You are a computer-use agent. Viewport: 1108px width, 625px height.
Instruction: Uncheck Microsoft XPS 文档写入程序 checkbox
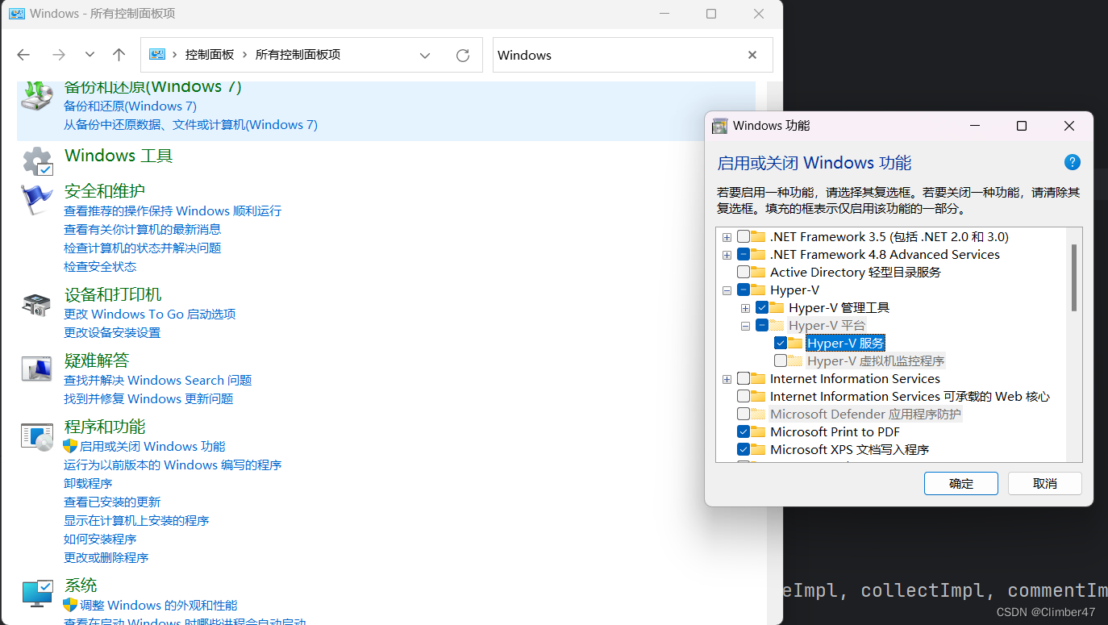point(744,450)
